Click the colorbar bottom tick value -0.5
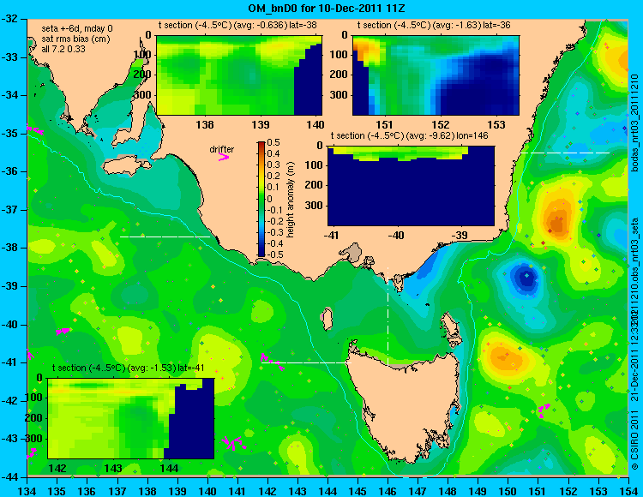 point(273,254)
